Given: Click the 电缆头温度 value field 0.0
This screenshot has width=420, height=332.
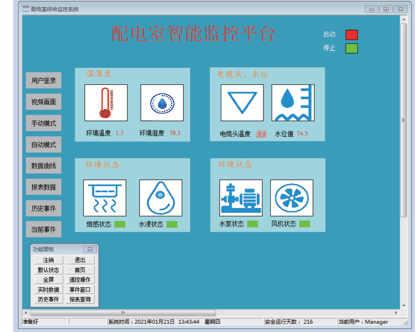Looking at the screenshot, I should point(261,134).
